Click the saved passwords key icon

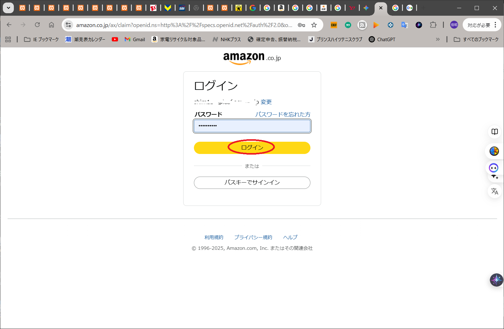[x=301, y=25]
